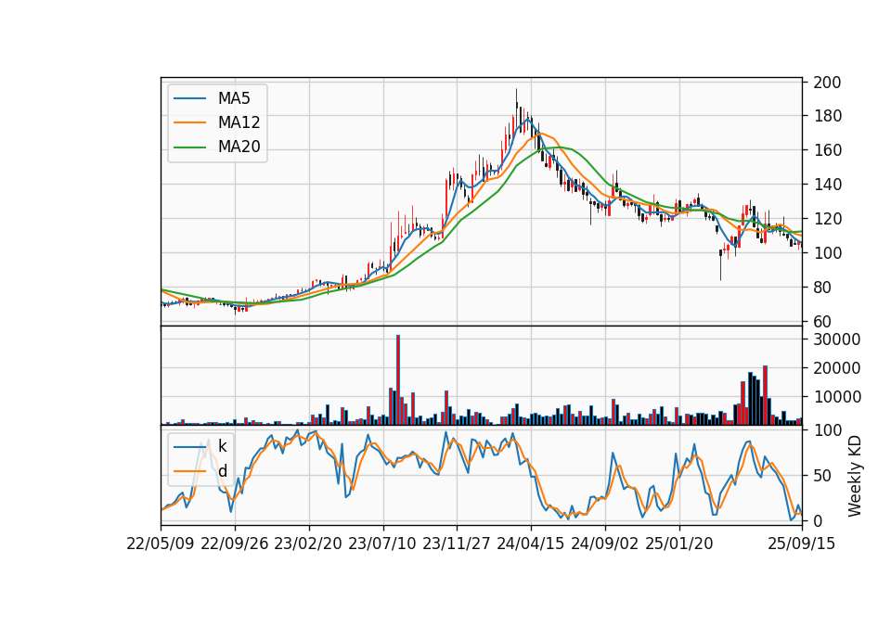Image resolution: width=891 pixels, height=640 pixels.
Task: Click the 50 KD axis label
Action: [822, 476]
